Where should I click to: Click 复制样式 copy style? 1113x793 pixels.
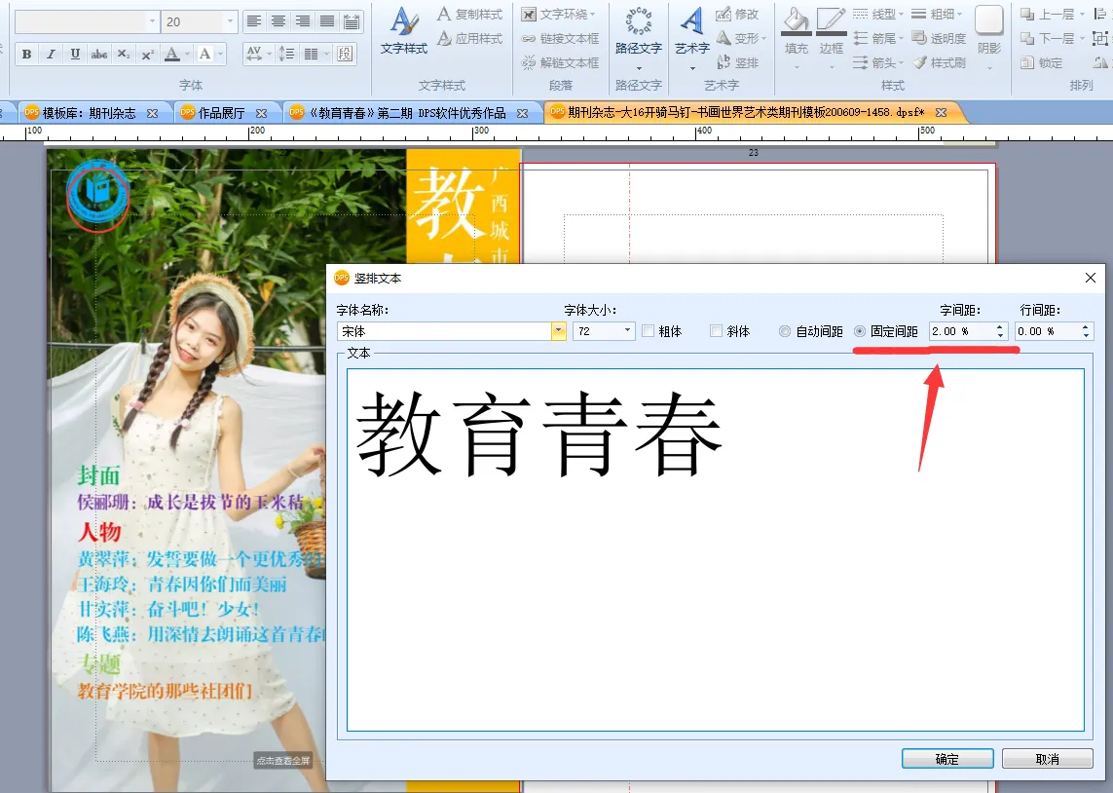tap(470, 15)
